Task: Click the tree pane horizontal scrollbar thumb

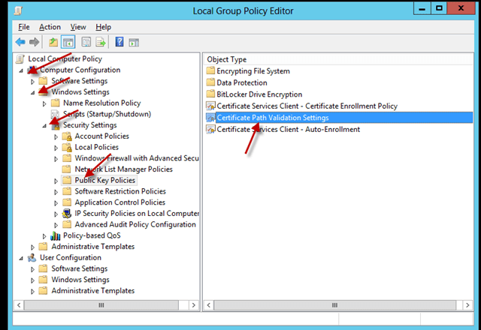Action: point(101,305)
